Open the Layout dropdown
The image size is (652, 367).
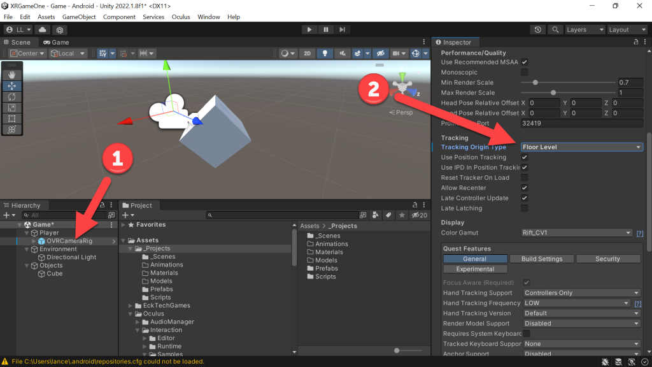(627, 29)
